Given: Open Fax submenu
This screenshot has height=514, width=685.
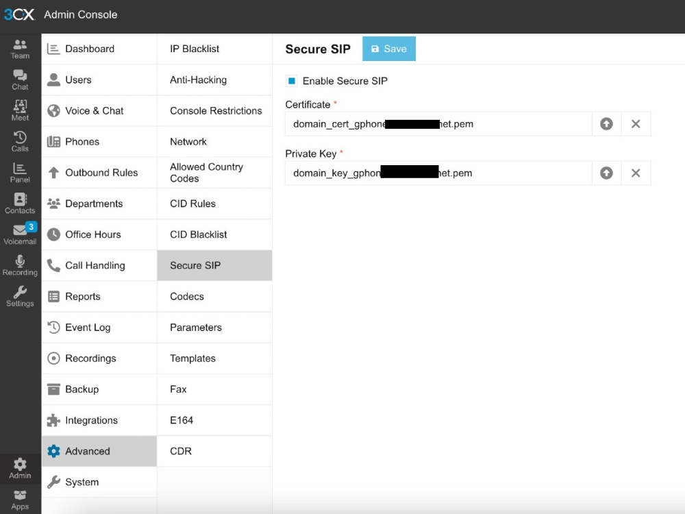Looking at the screenshot, I should pyautogui.click(x=214, y=389).
